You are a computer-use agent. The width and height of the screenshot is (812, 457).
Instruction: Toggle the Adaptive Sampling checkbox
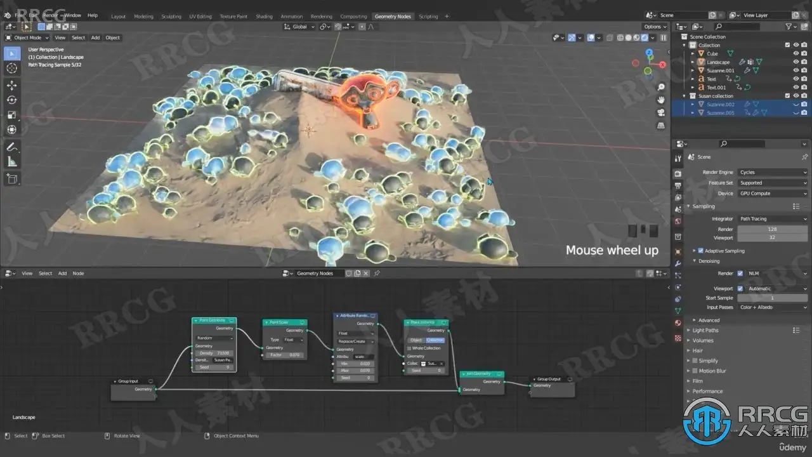coord(701,251)
